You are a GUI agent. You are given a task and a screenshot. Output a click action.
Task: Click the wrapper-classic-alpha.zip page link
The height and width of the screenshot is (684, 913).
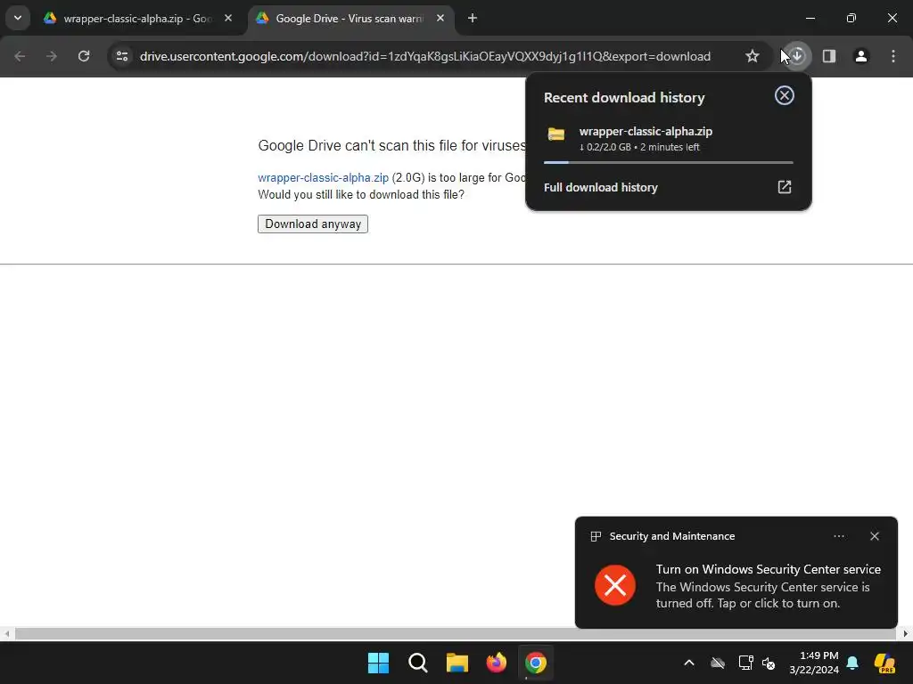pos(323,178)
